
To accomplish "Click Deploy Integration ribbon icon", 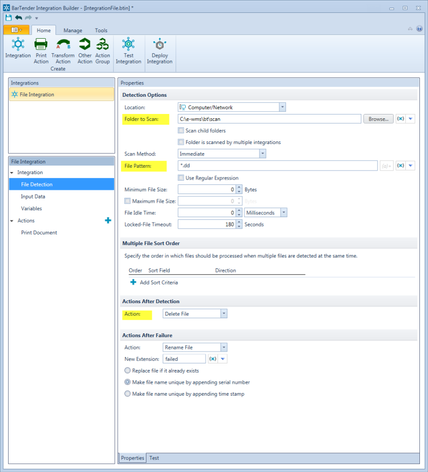I will pyautogui.click(x=160, y=51).
